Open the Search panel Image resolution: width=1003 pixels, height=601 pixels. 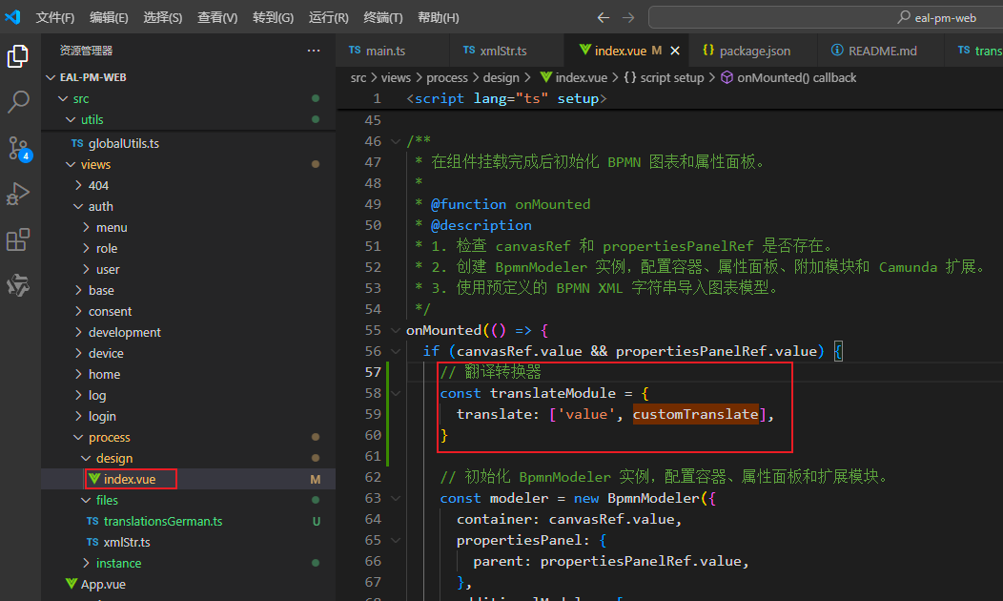tap(19, 102)
